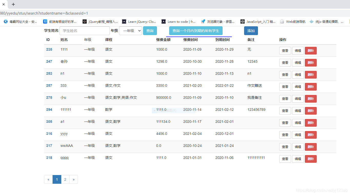
Task: Delete the record for student qqqq
Action: tap(311, 159)
